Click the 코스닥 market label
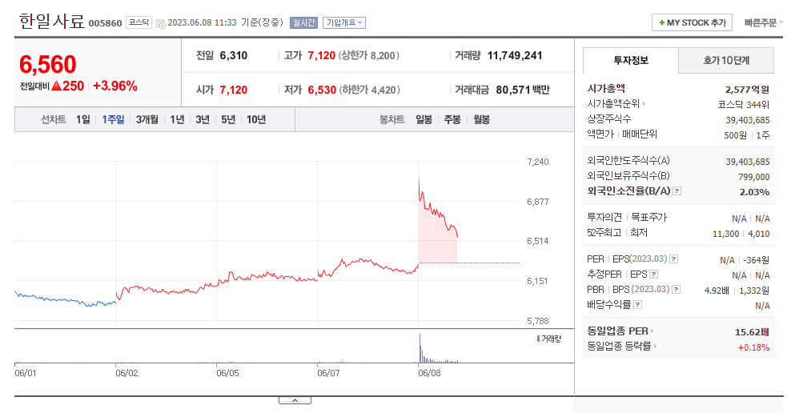The width and height of the screenshot is (791, 413). click(139, 22)
